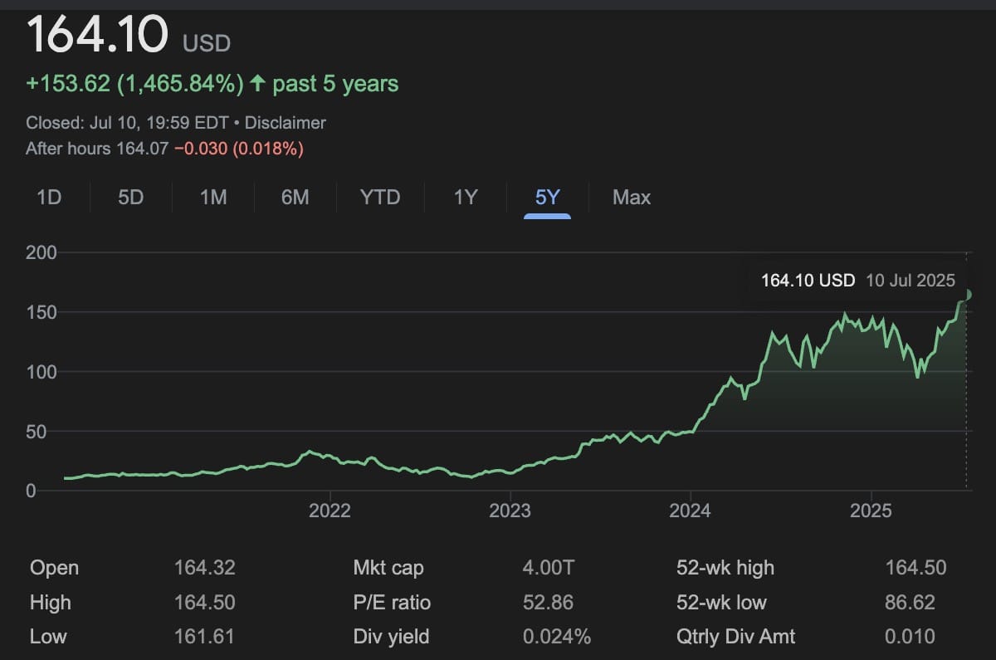This screenshot has width=996, height=660.
Task: Switch the chart to 1Y range
Action: coord(466,198)
